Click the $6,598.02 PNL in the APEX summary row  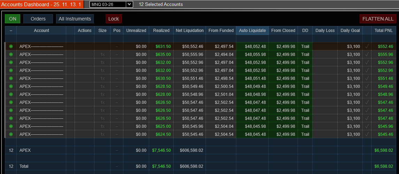(x=384, y=150)
